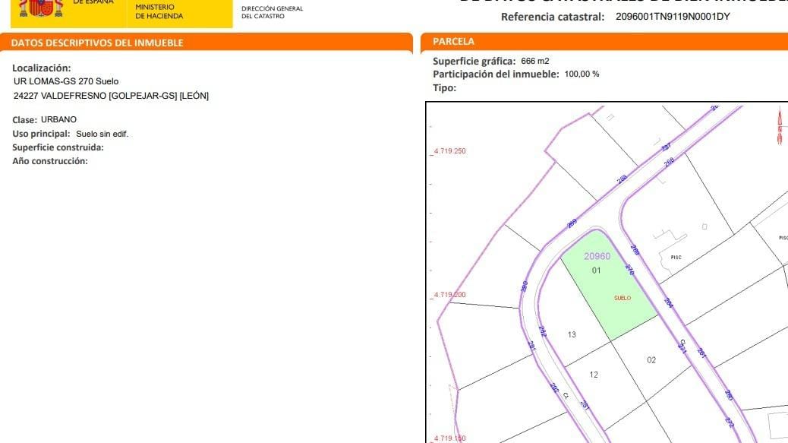Click parcel number 12 on map
The height and width of the screenshot is (443, 788).
pyautogui.click(x=594, y=375)
